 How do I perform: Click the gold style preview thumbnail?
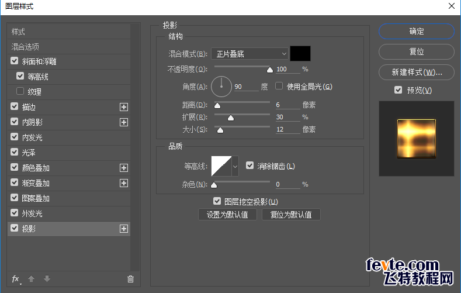tap(417, 139)
